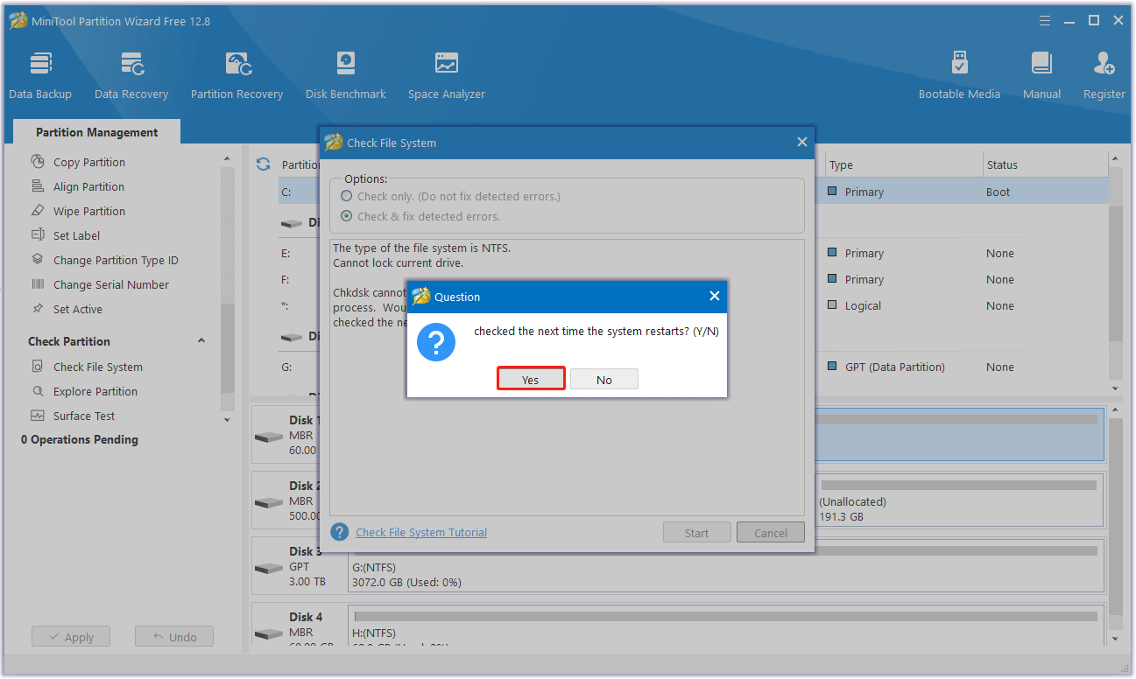Collapse the Check Partition section
The width and height of the screenshot is (1136, 679).
click(201, 341)
